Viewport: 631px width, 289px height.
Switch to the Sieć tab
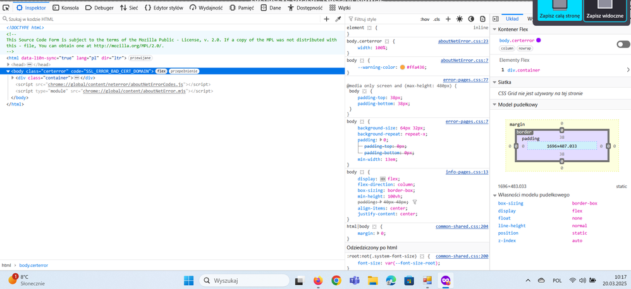tap(129, 8)
